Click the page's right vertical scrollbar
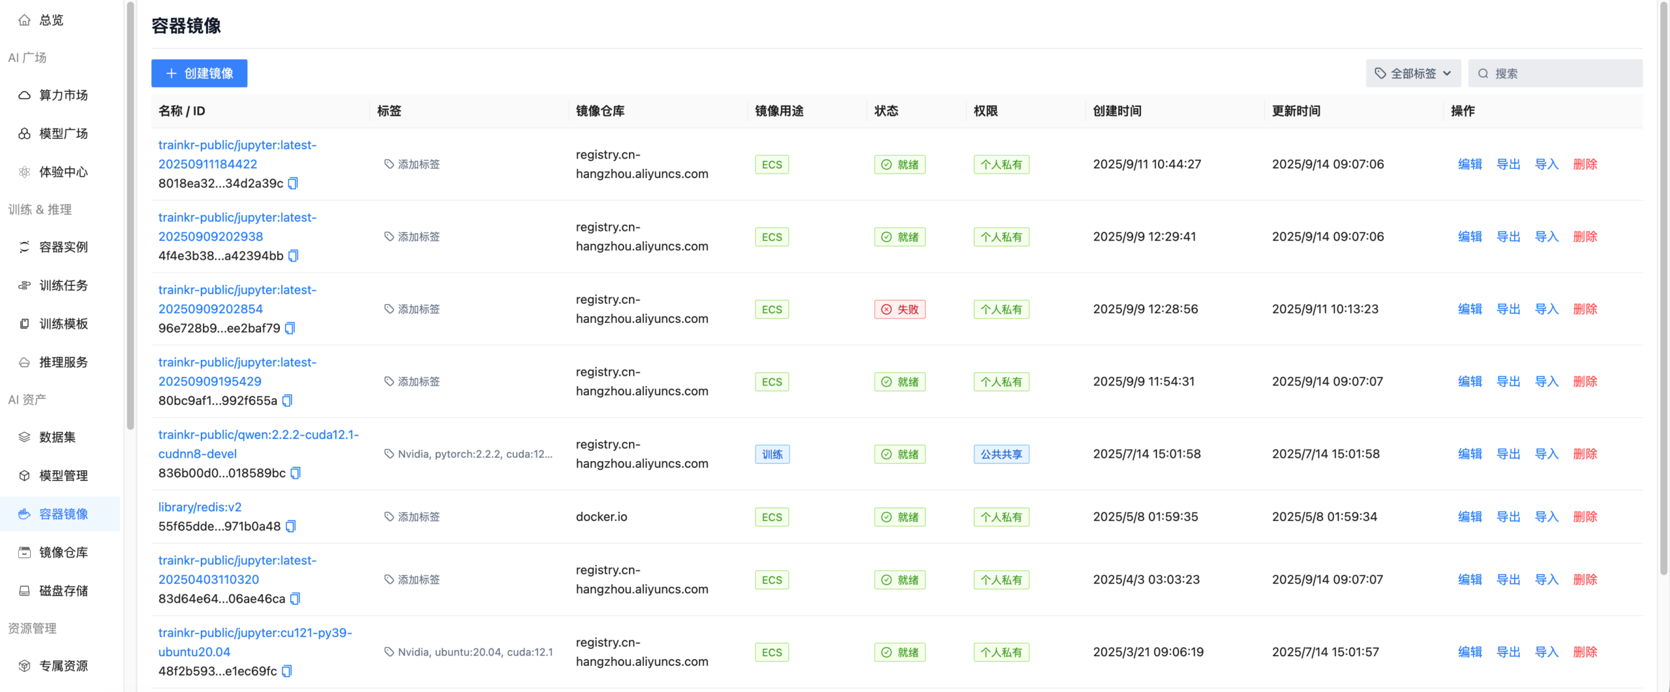 click(x=1663, y=287)
